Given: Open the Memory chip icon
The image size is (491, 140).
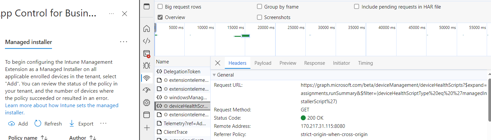Looking at the screenshot, I should click(147, 103).
